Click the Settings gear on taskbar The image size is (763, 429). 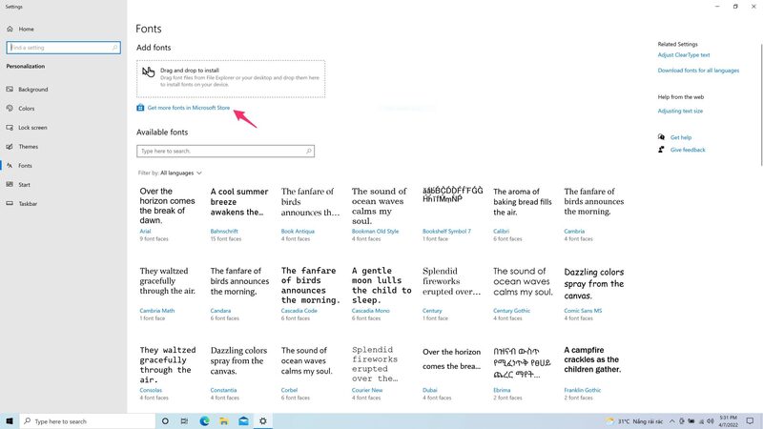tap(263, 421)
